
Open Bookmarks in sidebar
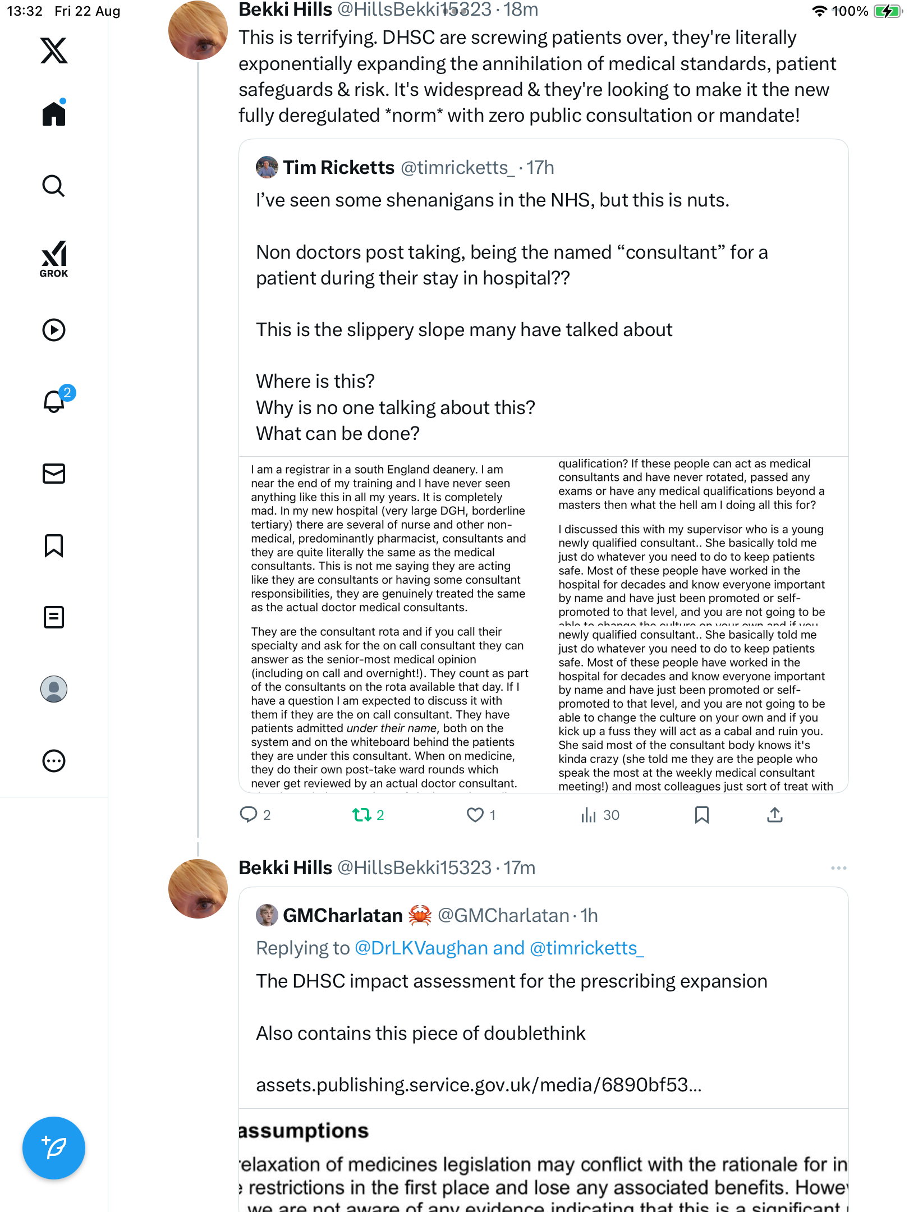click(54, 545)
